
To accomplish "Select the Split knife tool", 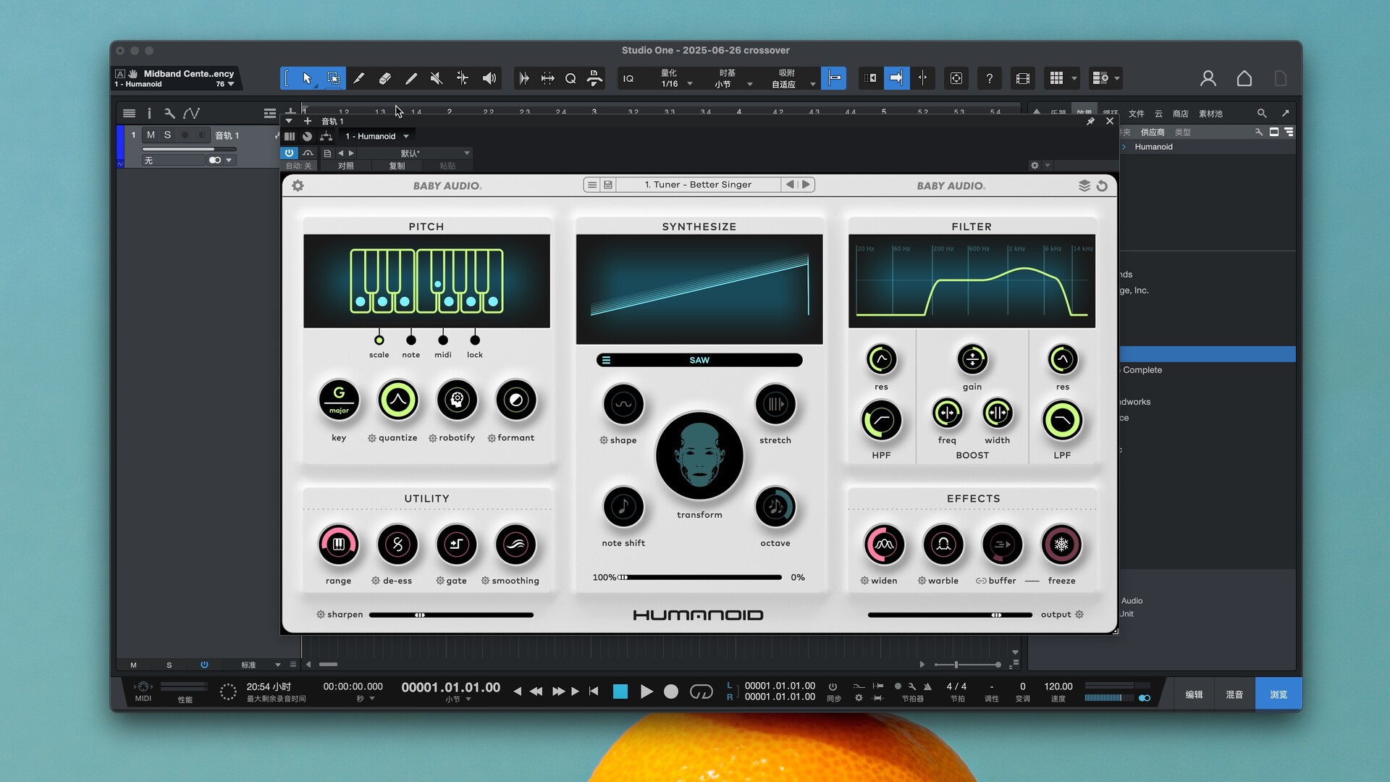I will pyautogui.click(x=359, y=78).
